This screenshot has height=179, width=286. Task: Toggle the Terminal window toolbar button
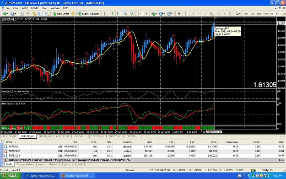40,14
